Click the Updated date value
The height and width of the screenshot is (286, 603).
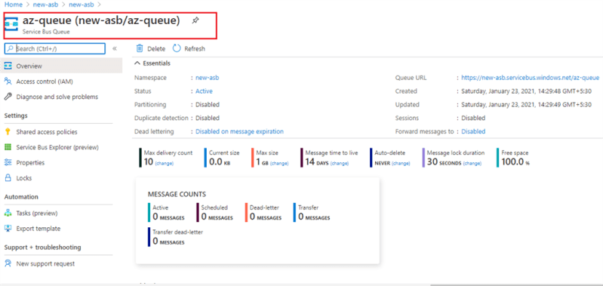(x=527, y=105)
